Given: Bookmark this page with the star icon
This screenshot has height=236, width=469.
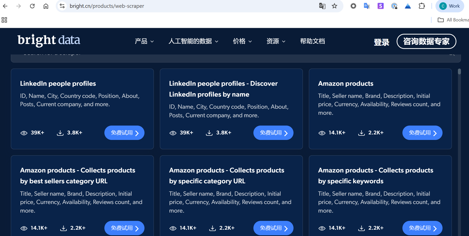Looking at the screenshot, I should pos(334,6).
